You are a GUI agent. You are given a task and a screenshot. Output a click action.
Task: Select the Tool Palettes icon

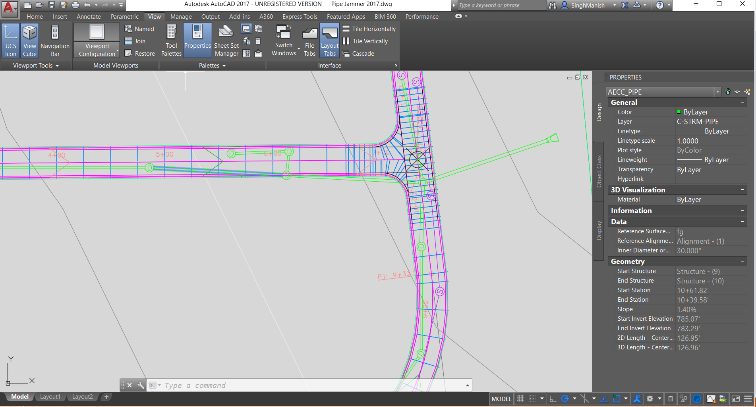pyautogui.click(x=171, y=40)
